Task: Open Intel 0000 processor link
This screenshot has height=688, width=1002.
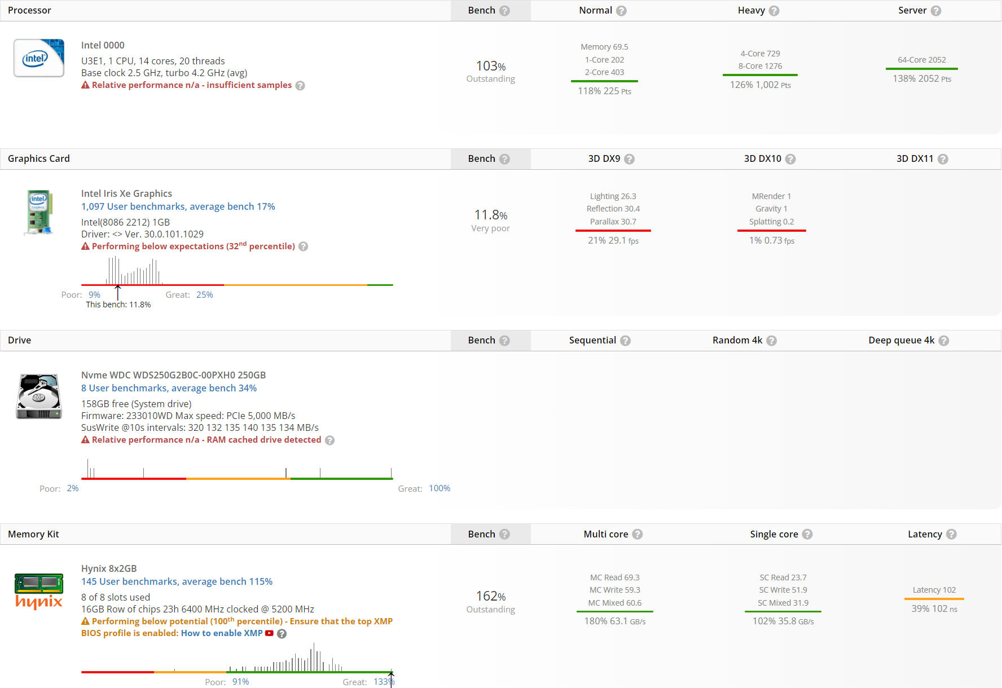Action: point(103,45)
